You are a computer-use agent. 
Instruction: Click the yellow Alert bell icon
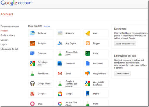pos(88,33)
